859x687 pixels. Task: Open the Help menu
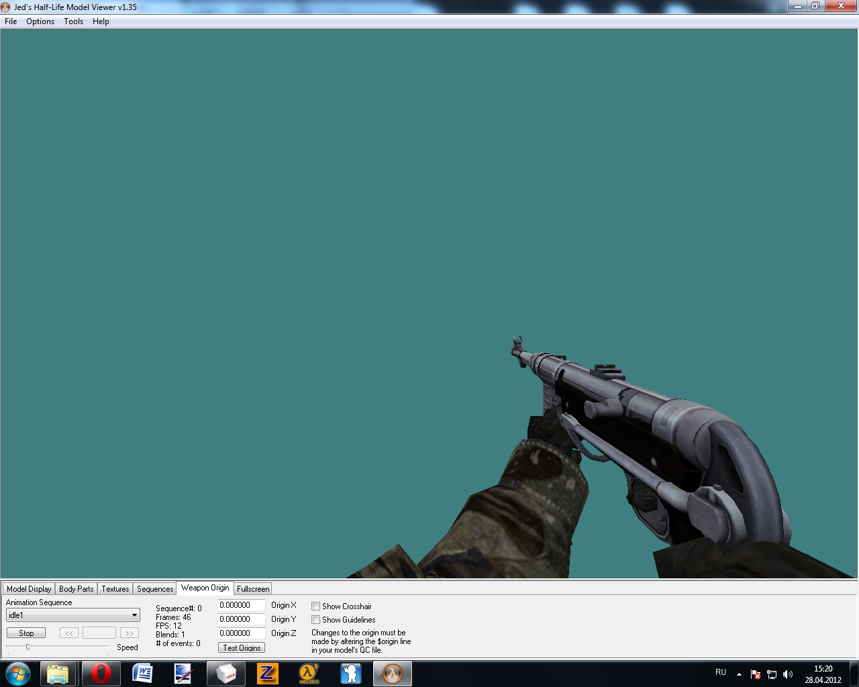click(x=101, y=21)
